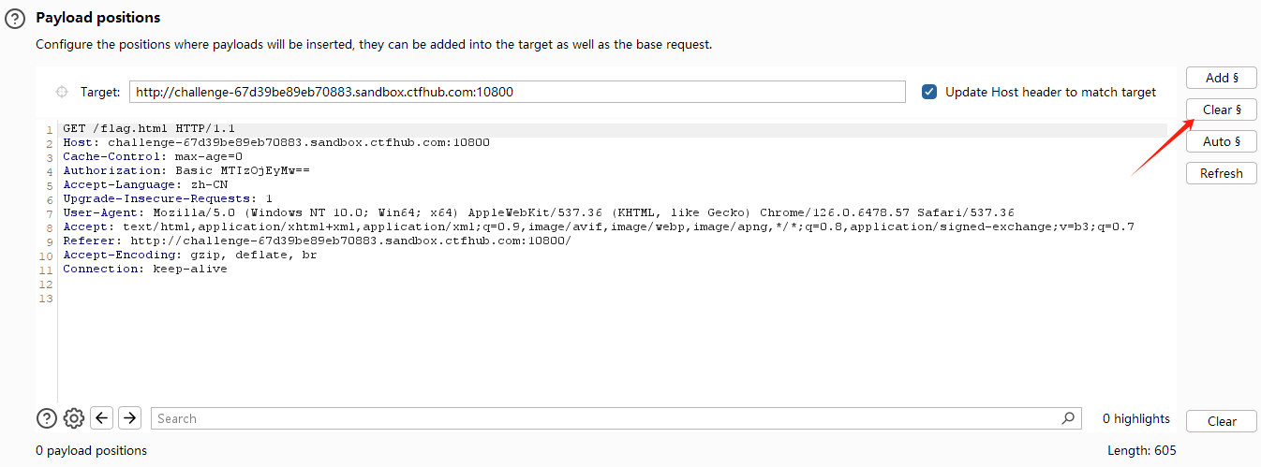Refresh the request editor
This screenshot has height=467, width=1261.
(x=1221, y=173)
